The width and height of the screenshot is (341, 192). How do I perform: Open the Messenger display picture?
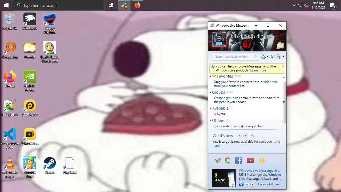click(219, 40)
